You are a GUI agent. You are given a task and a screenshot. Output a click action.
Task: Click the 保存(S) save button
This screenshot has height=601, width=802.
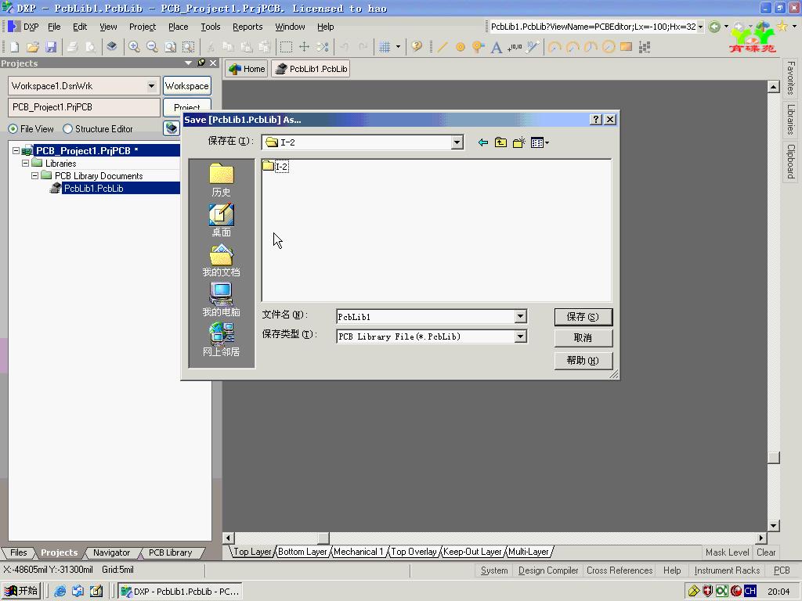583,317
